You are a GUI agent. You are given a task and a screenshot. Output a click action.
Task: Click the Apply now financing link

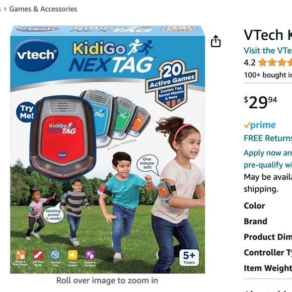click(268, 153)
